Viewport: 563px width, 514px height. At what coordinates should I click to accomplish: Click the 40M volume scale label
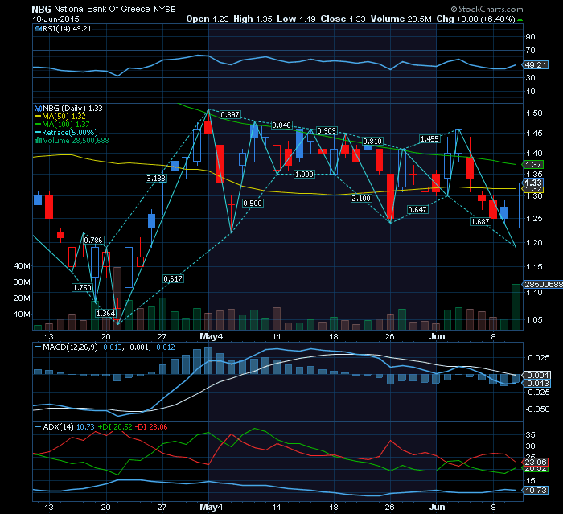(22, 266)
